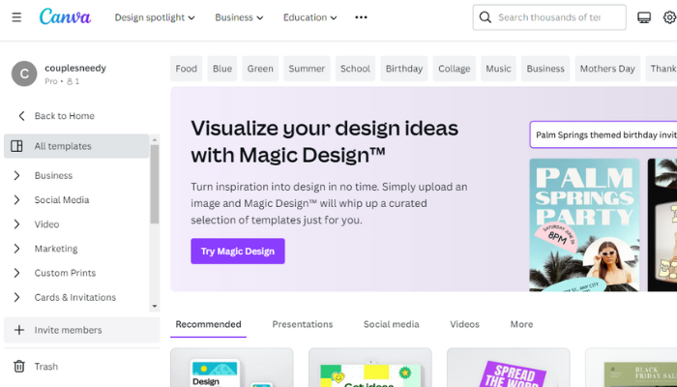This screenshot has height=387, width=677.
Task: Expand the Custom Prints category
Action: pos(16,273)
